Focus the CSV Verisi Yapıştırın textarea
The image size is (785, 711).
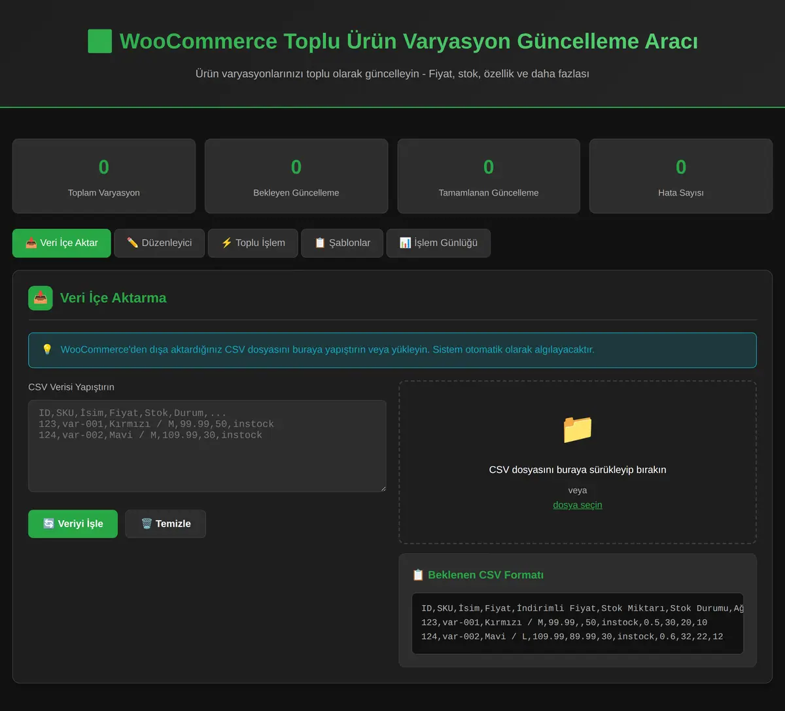[x=207, y=446]
